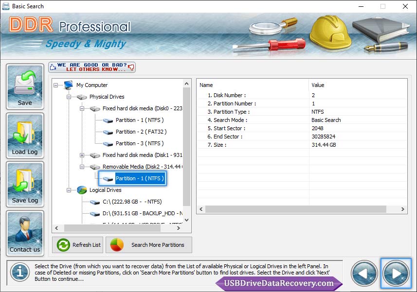Click the 'We are good or bad' feedback banner

coord(92,67)
